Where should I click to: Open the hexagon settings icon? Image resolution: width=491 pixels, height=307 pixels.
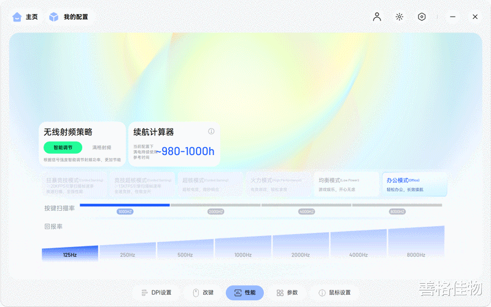click(x=422, y=17)
